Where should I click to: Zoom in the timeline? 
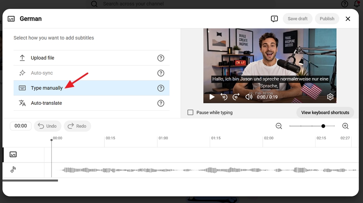(345, 126)
